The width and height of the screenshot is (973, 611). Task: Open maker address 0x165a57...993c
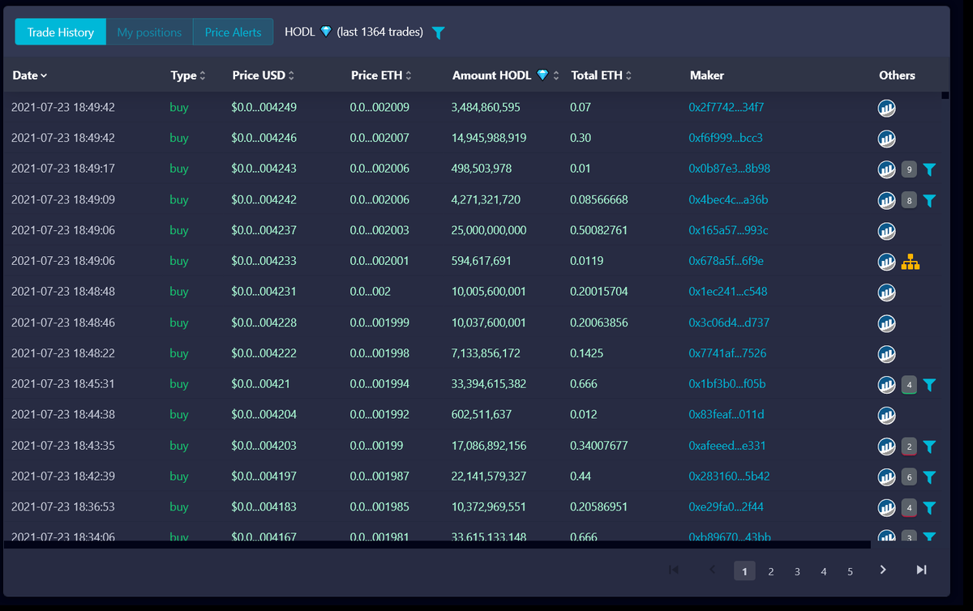pos(728,230)
